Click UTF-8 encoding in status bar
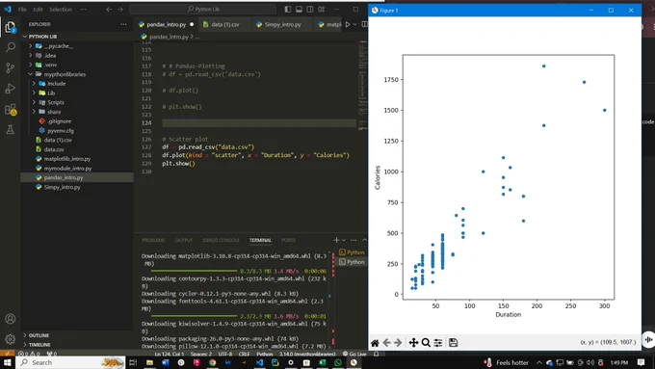 pos(224,354)
